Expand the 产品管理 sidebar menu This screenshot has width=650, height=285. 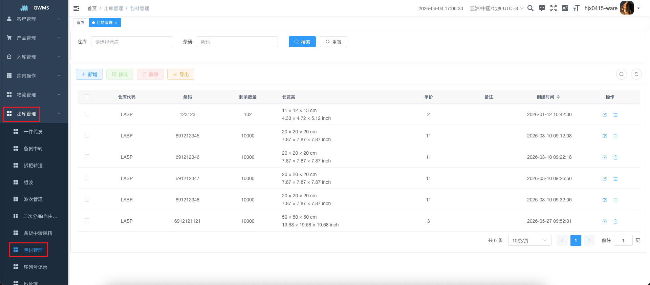34,38
